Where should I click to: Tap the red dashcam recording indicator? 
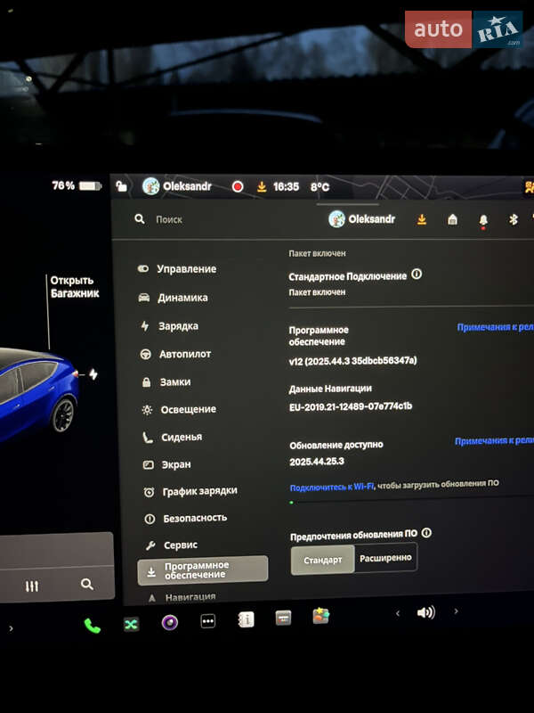pyautogui.click(x=238, y=186)
